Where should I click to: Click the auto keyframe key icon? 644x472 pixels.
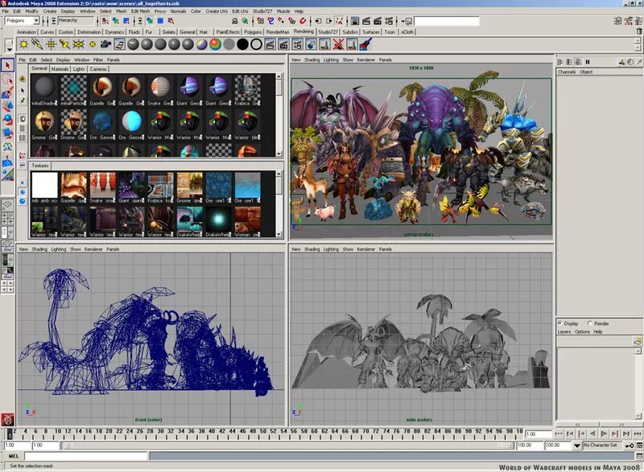coord(630,445)
